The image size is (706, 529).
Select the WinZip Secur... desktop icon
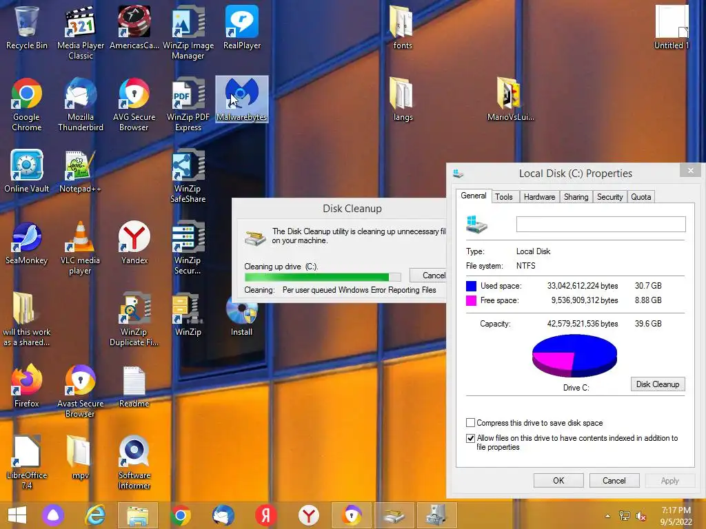(x=188, y=248)
